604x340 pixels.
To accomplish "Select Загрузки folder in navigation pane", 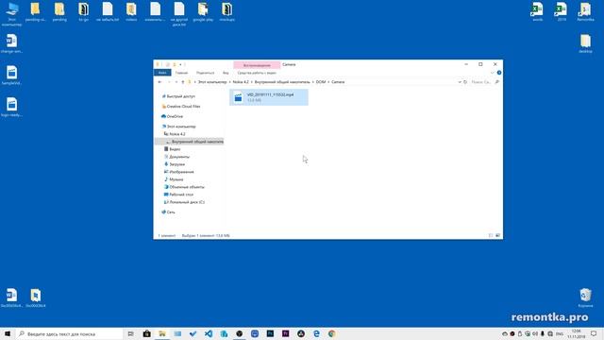I will tap(174, 164).
